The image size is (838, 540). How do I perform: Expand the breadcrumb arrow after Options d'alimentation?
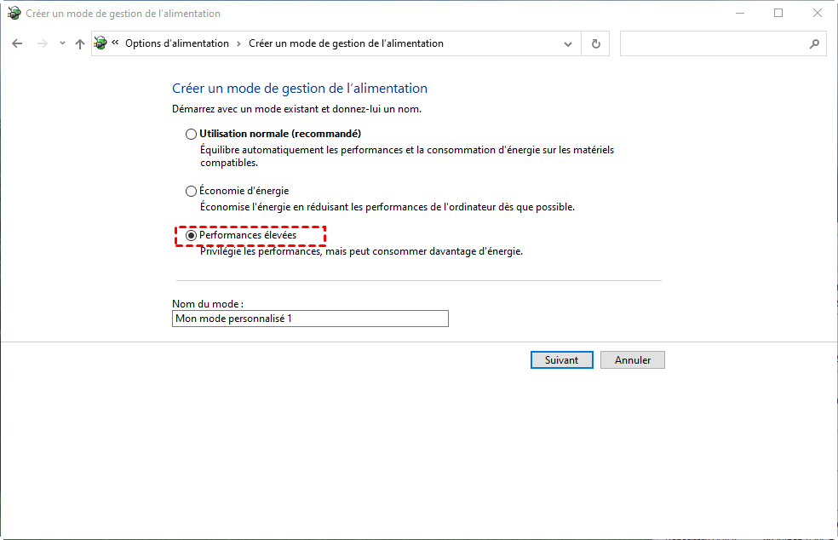pyautogui.click(x=239, y=43)
